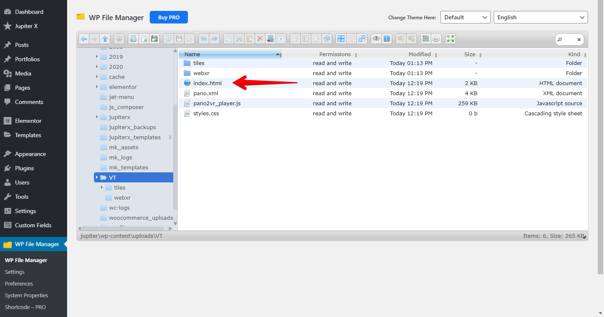This screenshot has width=604, height=317.
Task: Click the empty trash folder icon
Action: click(271, 39)
